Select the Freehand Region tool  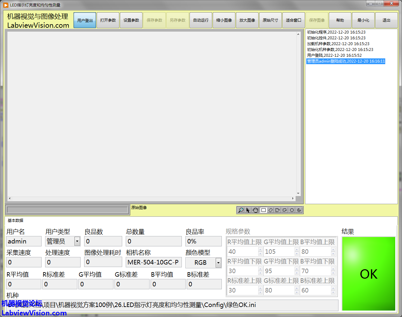coord(285,210)
